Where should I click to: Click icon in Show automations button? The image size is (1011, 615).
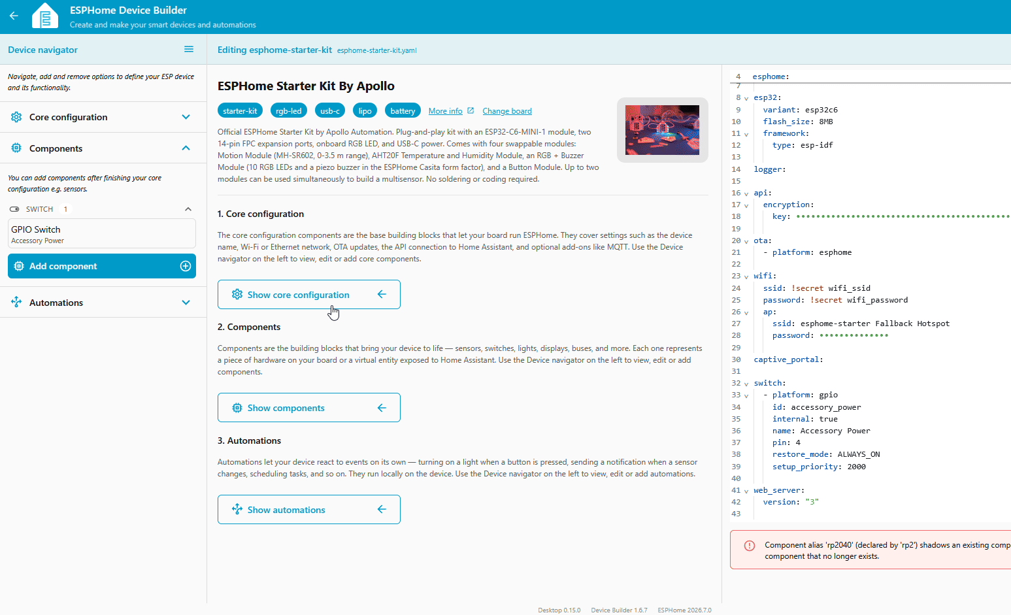[x=237, y=510]
